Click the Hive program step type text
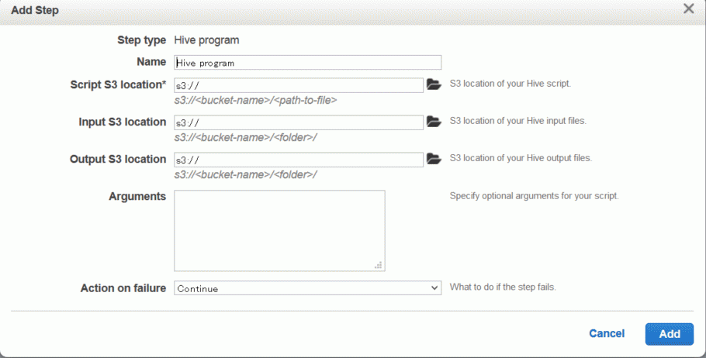The image size is (706, 358). [206, 40]
